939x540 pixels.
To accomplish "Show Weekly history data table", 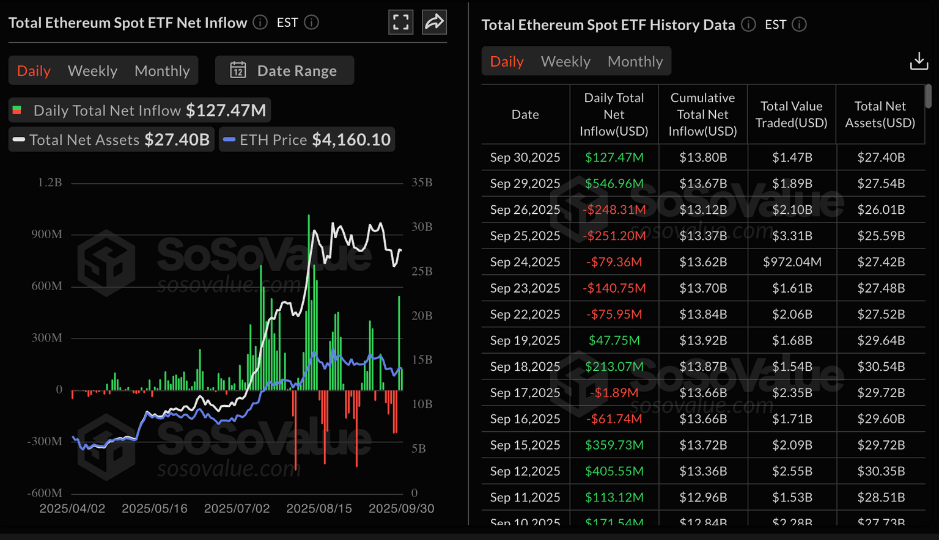I will pos(565,62).
